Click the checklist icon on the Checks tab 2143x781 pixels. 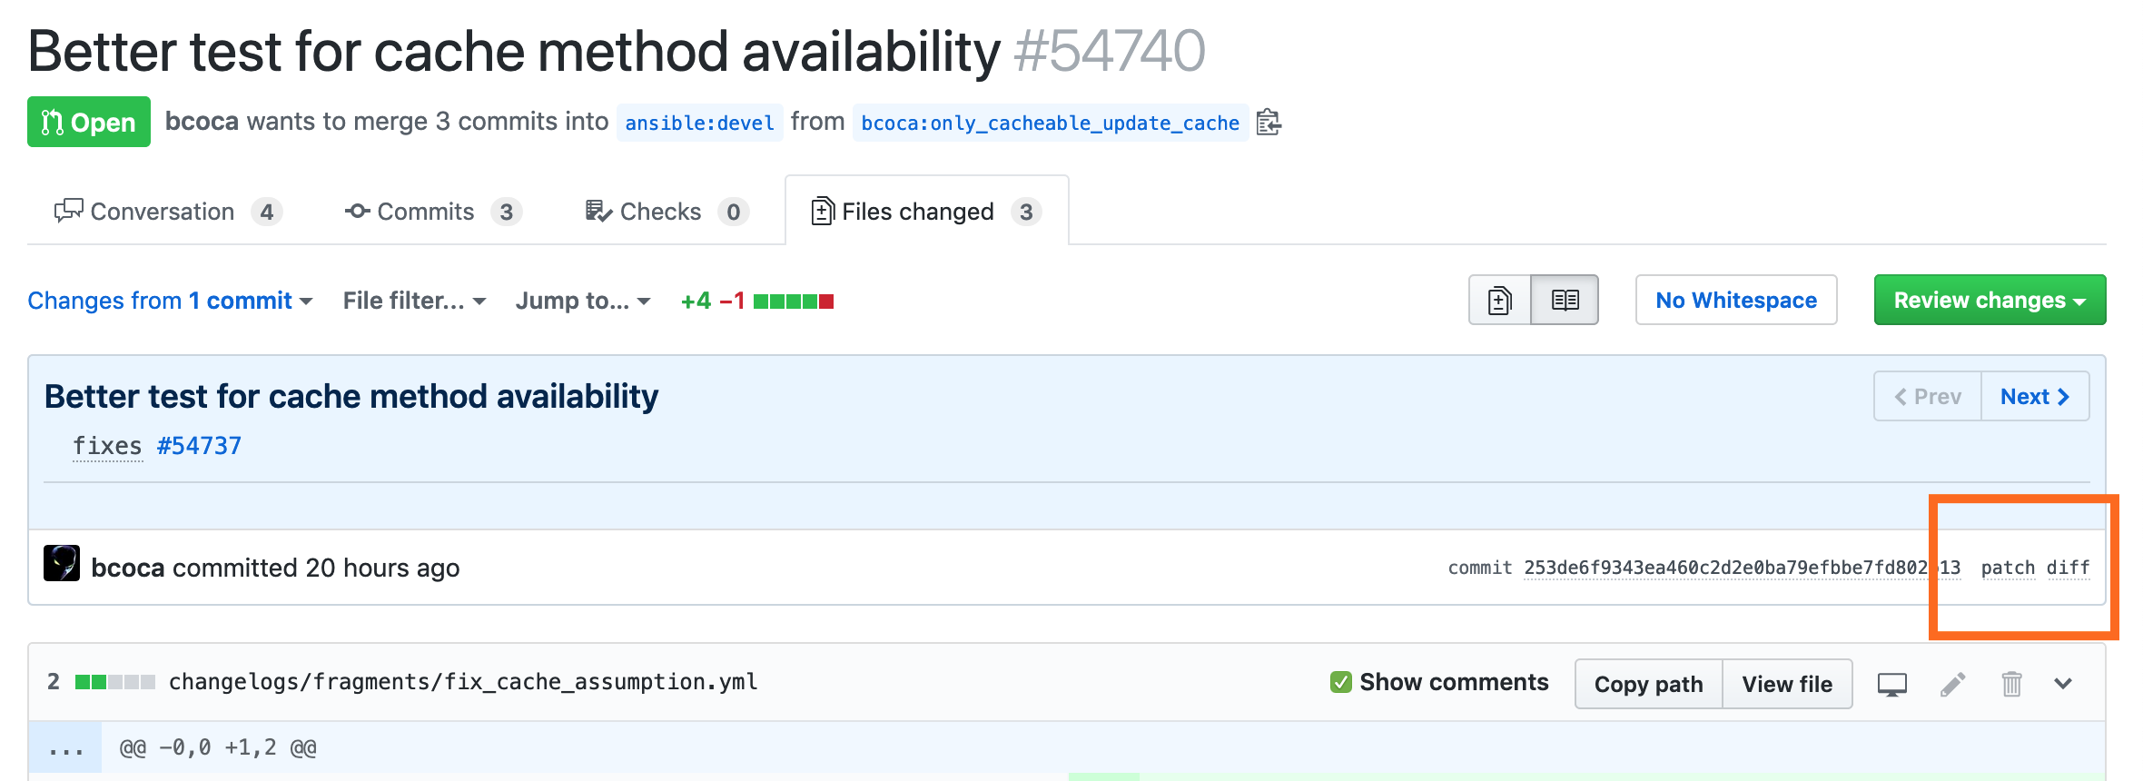click(597, 210)
